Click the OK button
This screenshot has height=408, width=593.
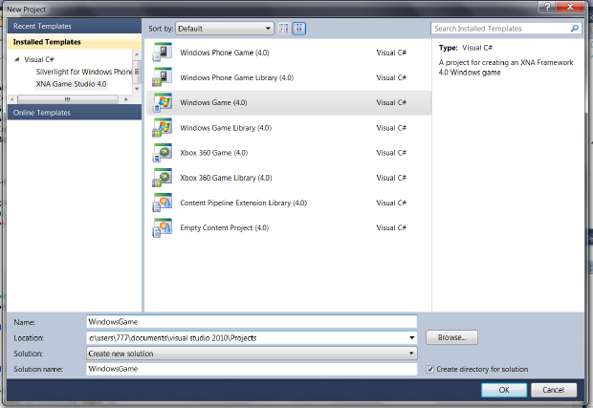click(503, 389)
